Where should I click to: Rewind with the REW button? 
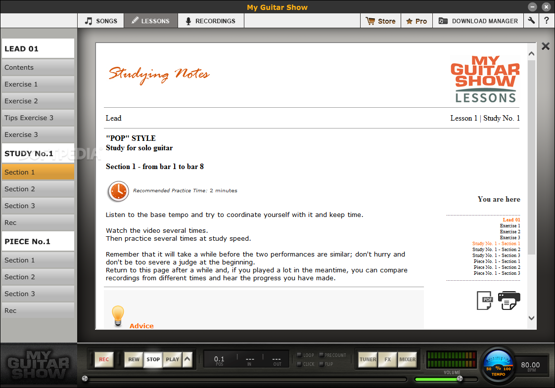(x=134, y=359)
